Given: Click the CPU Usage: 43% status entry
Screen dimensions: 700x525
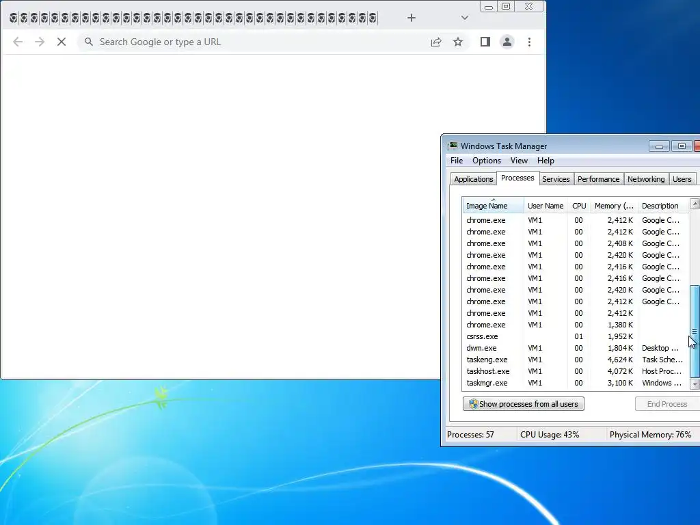Looking at the screenshot, I should point(550,435).
